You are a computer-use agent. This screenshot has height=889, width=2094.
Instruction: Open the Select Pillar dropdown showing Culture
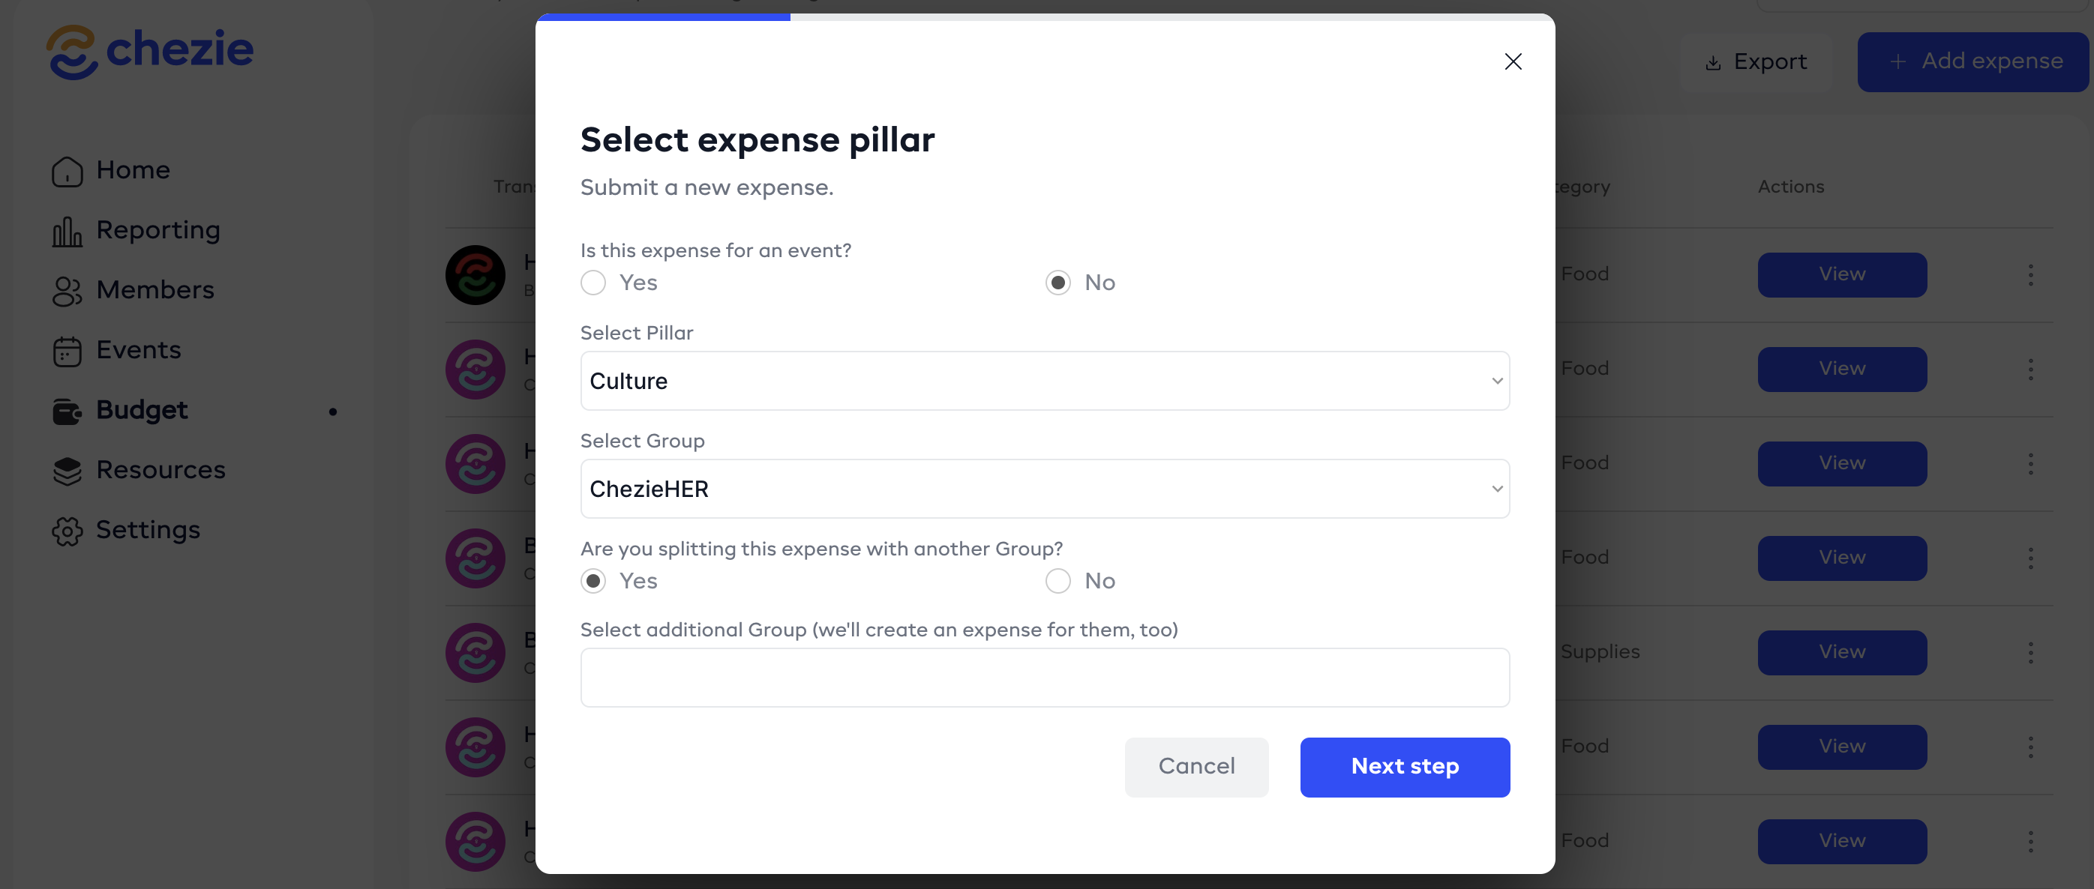1045,381
